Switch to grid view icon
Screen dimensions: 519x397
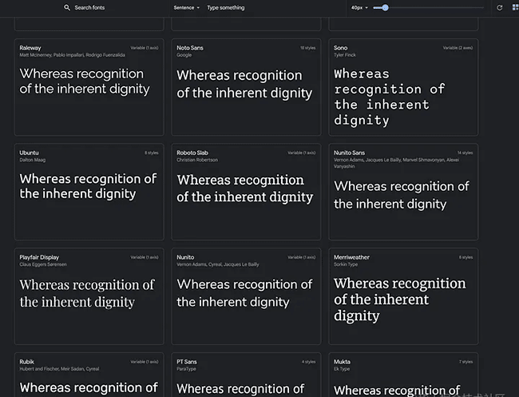click(x=515, y=7)
